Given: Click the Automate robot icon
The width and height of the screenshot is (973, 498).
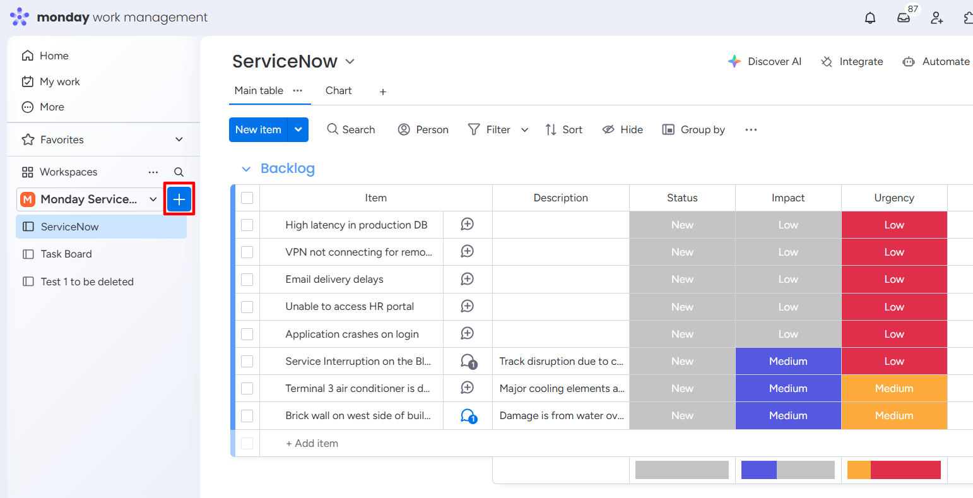Looking at the screenshot, I should tap(909, 61).
